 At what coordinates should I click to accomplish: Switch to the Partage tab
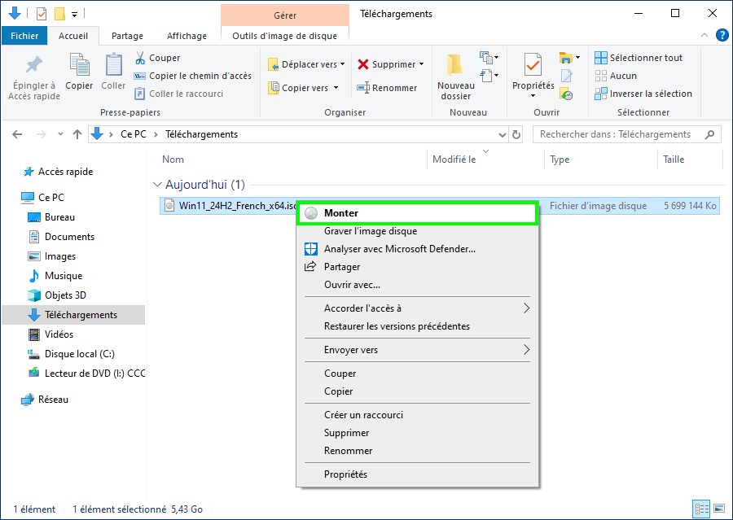[x=127, y=36]
